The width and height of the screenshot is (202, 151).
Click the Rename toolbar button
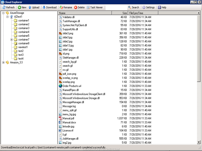[66, 8]
